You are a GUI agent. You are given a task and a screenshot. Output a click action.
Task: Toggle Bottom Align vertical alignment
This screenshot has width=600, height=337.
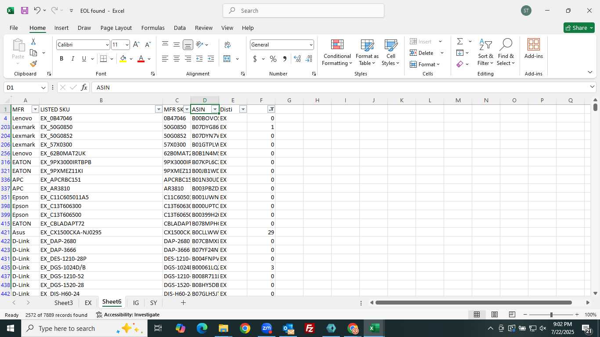click(x=188, y=45)
